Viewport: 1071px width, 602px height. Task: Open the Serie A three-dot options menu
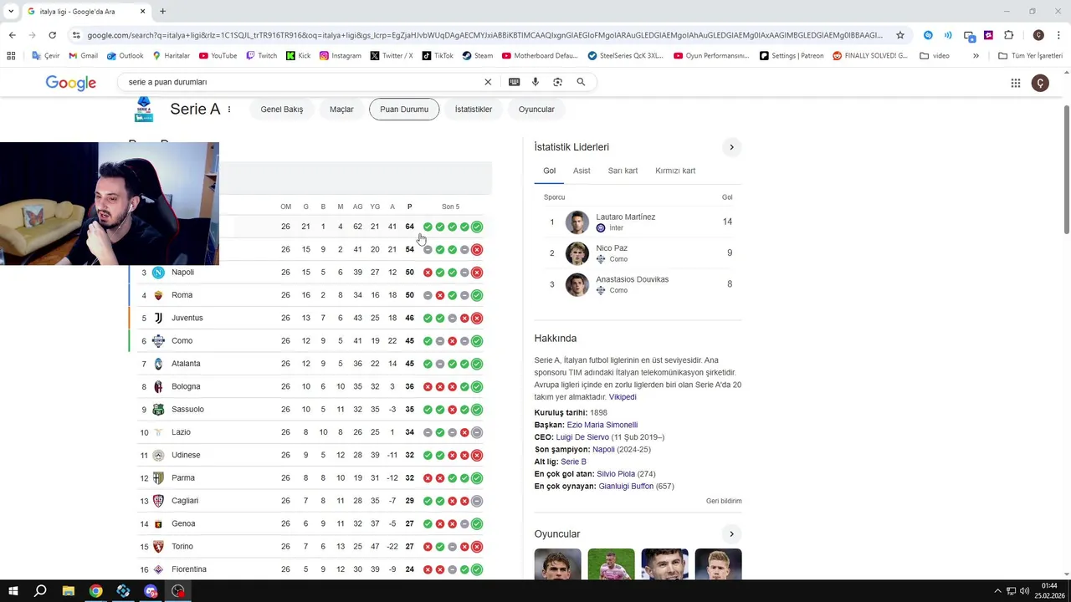pos(228,110)
